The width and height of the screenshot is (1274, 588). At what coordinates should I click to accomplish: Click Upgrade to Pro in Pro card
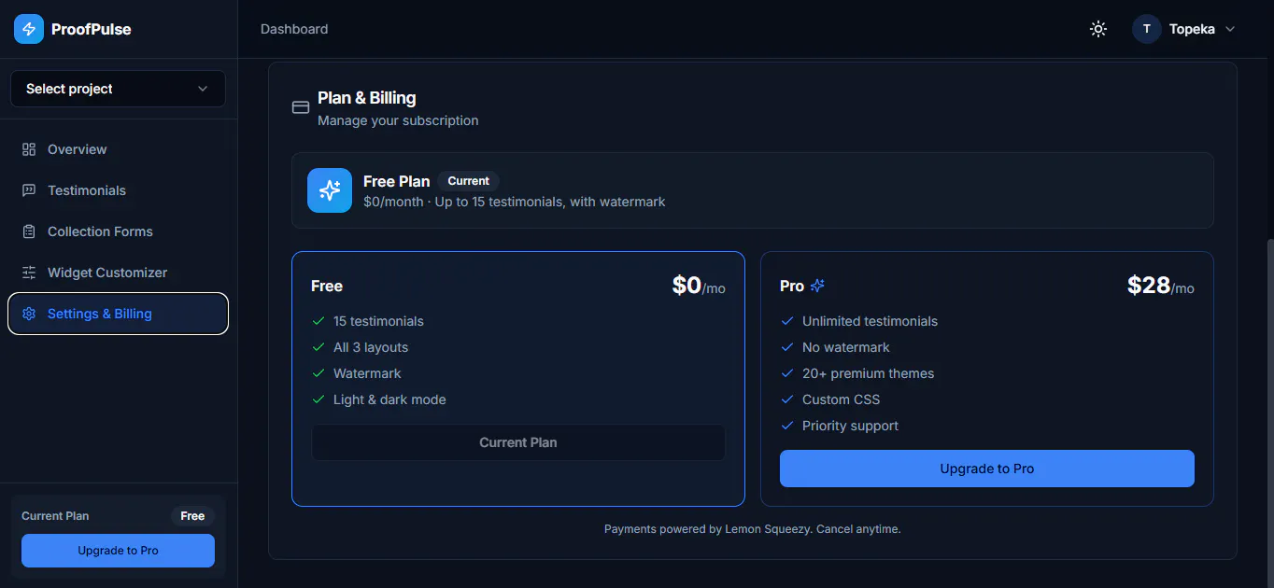tap(987, 469)
